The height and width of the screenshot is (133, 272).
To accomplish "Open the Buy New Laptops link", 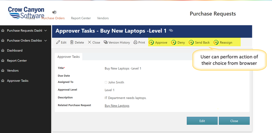I will tap(117, 106).
